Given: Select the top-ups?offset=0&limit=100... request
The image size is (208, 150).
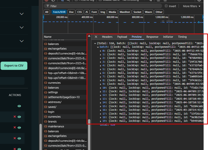Looking at the screenshot, I should tap(65, 78).
